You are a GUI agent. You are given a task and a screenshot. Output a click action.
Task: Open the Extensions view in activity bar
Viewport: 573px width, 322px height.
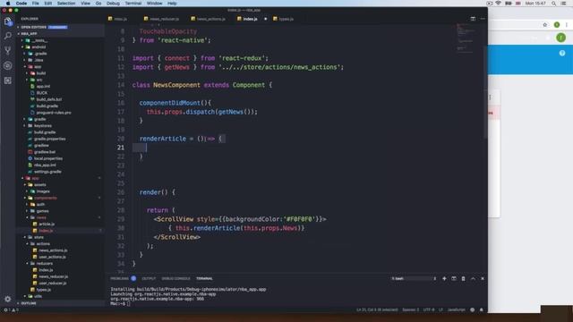(8, 80)
